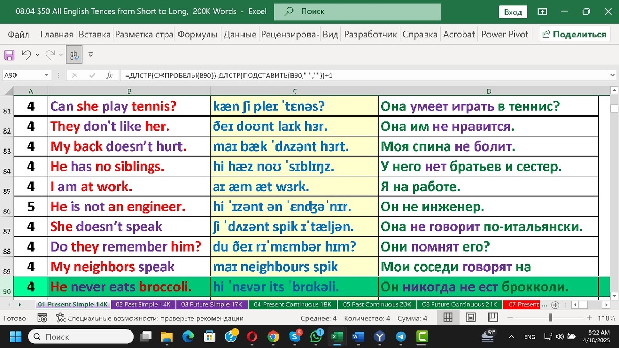
Task: Open the Name Box dropdown arrow
Action: point(46,75)
